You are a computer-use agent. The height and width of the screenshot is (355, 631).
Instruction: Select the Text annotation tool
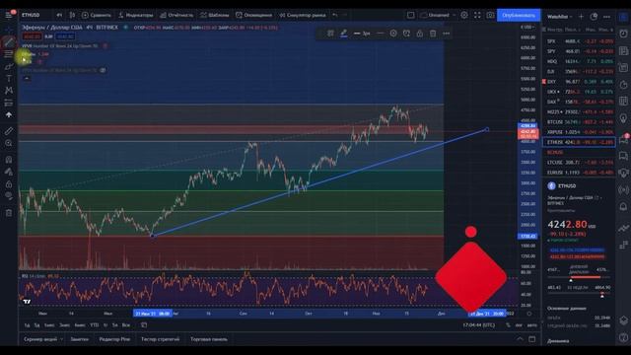pos(9,79)
